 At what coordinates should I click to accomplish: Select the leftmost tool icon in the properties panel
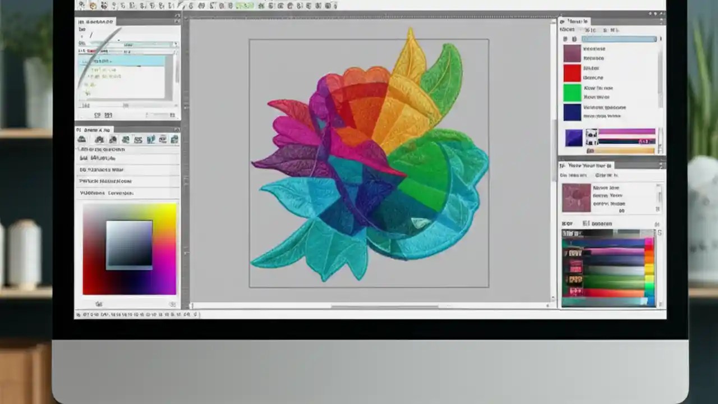(x=82, y=139)
